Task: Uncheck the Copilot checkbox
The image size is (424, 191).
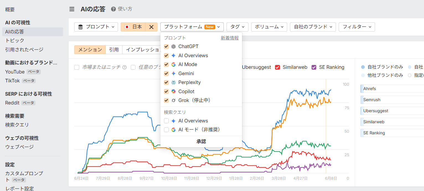Action: click(x=166, y=91)
